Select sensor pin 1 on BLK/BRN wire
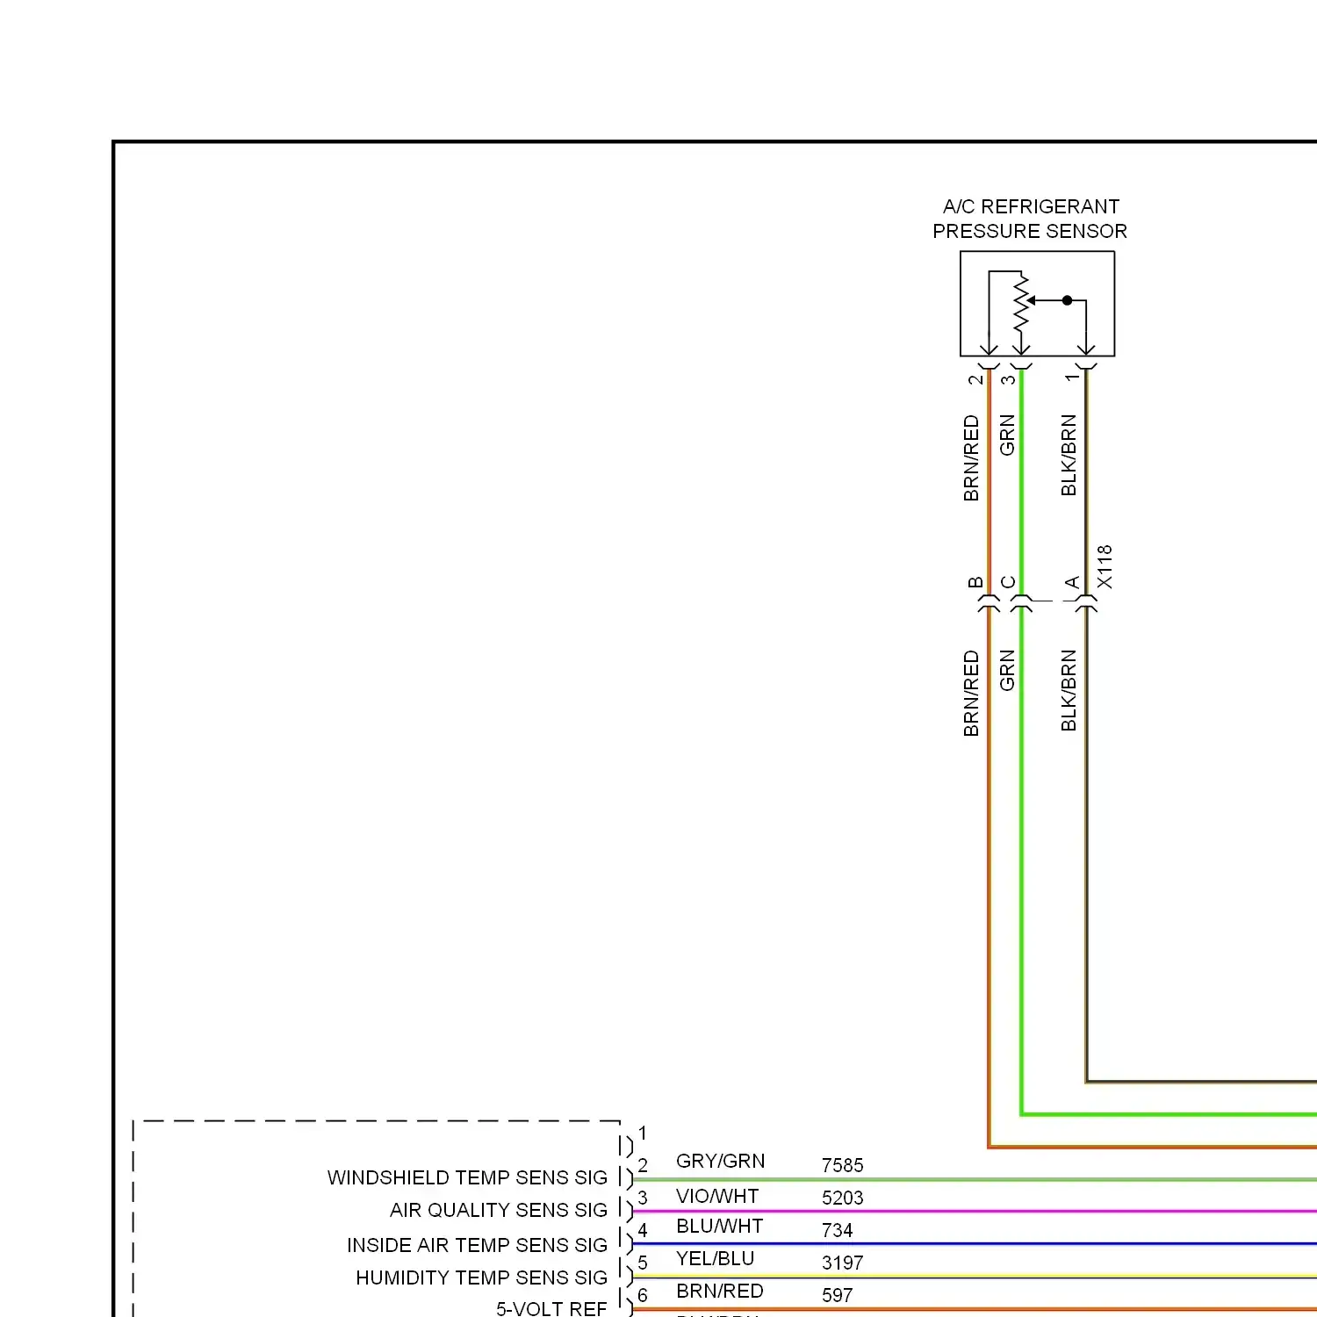 1072,378
